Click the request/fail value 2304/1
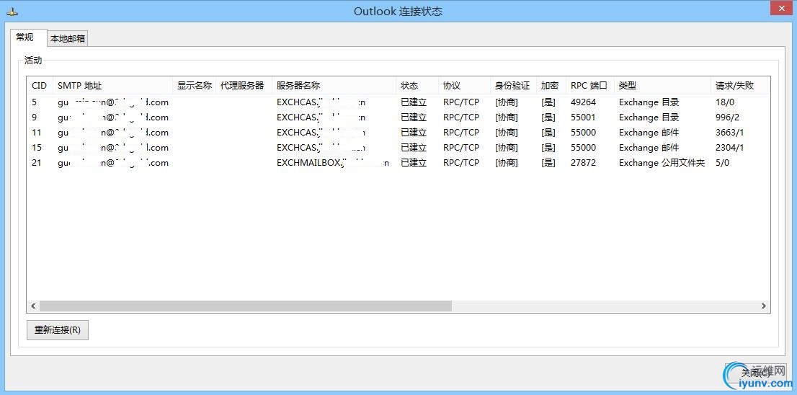 point(729,148)
